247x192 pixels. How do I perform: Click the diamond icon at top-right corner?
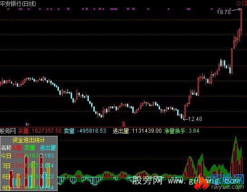click(238, 3)
